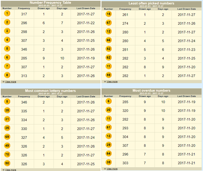Click frequency value 327

(24, 137)
